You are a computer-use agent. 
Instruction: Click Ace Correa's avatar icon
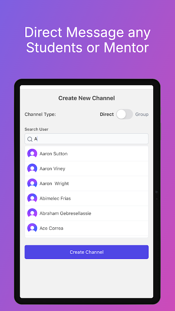(32, 228)
